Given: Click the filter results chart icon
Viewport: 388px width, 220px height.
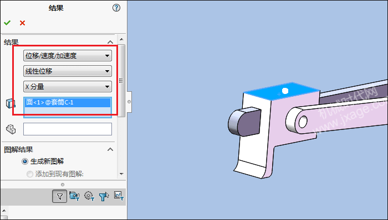Looking at the screenshot, I should click(119, 196).
